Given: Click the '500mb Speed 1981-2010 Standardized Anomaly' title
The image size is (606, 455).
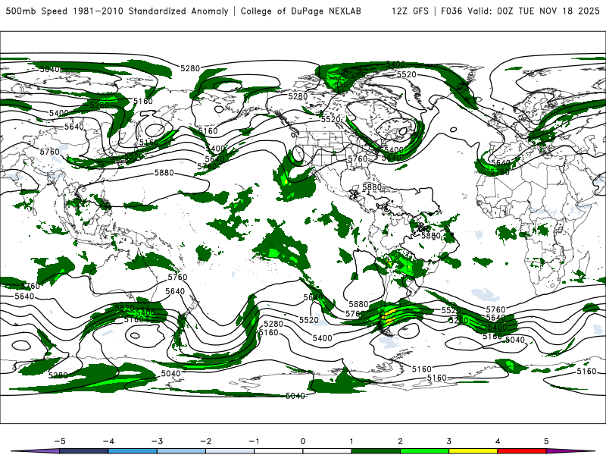Looking at the screenshot, I should tap(117, 11).
